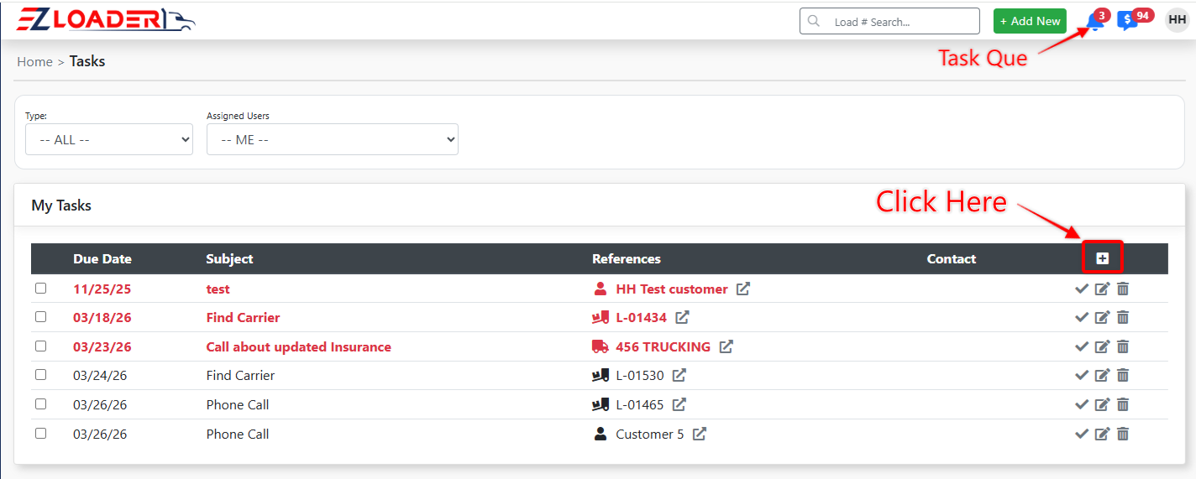Click the 03/24/26 due date
The width and height of the screenshot is (1196, 479).
pyautogui.click(x=100, y=376)
